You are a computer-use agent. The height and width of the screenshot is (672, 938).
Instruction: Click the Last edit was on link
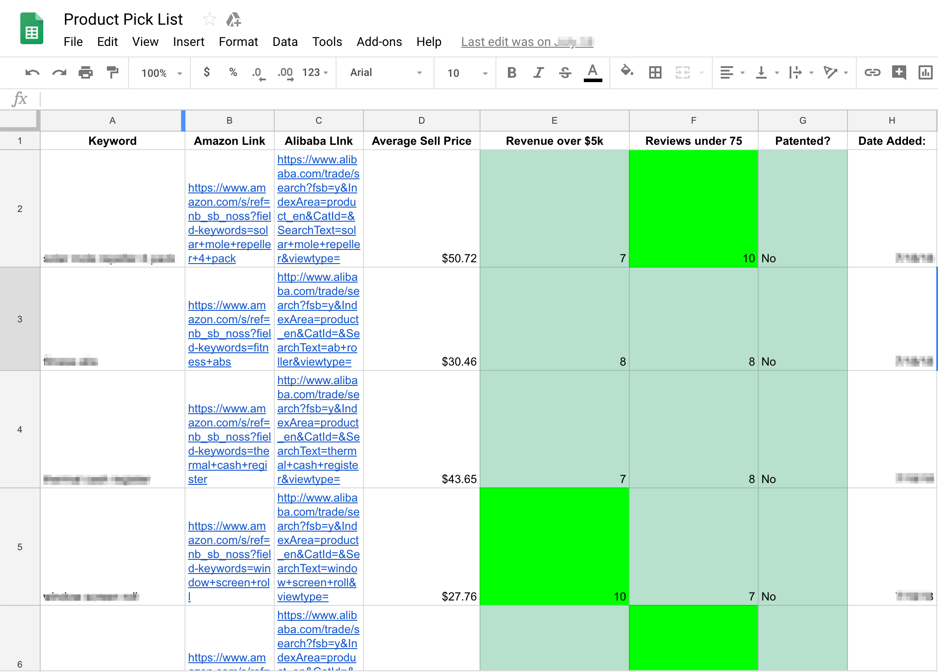pyautogui.click(x=527, y=42)
